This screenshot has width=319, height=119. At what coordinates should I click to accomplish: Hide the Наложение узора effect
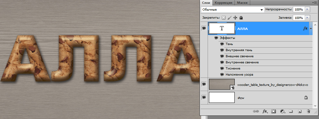pos(222,74)
